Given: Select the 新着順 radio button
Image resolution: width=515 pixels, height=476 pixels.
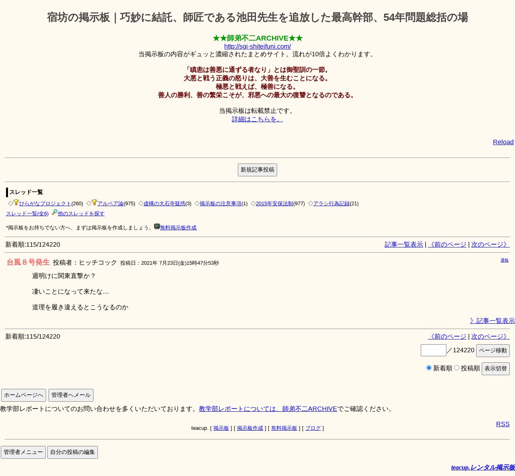Looking at the screenshot, I should pos(429,368).
